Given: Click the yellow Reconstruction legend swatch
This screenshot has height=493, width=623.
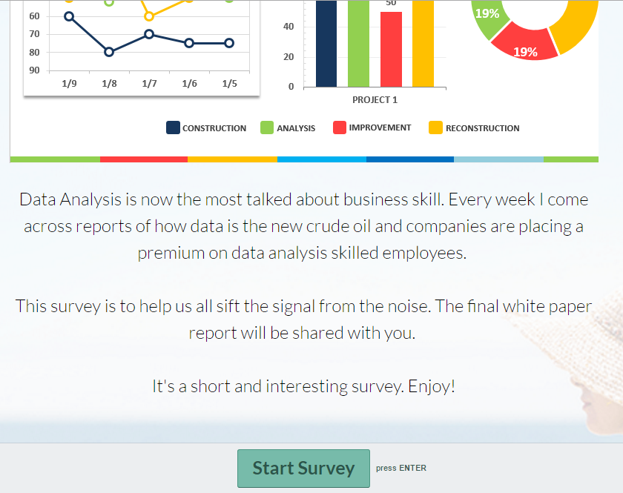Looking at the screenshot, I should (435, 128).
